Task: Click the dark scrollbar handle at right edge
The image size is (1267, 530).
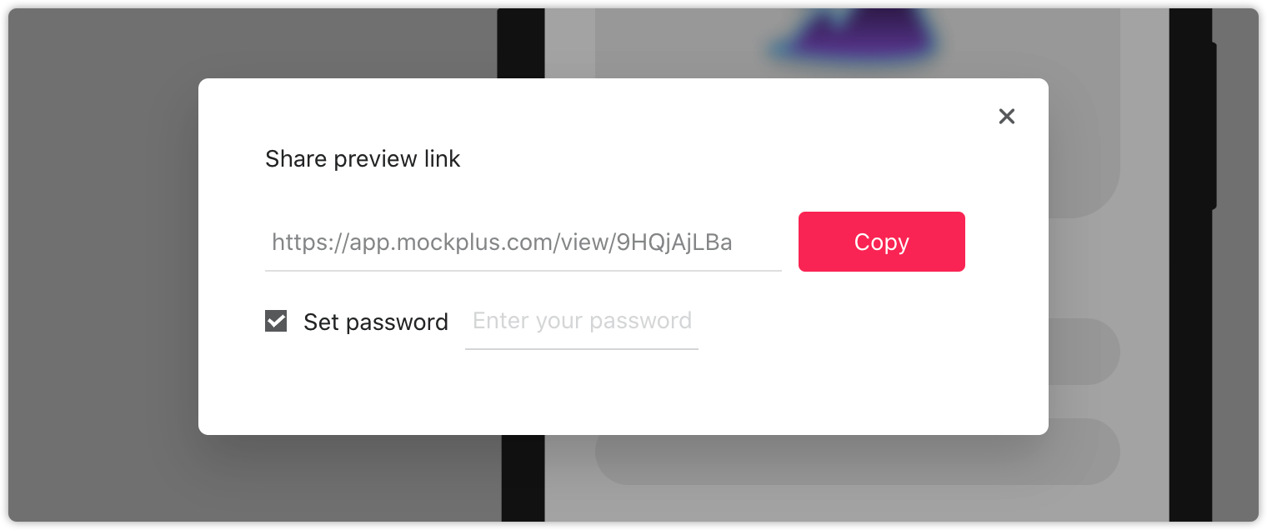Action: click(x=1214, y=125)
